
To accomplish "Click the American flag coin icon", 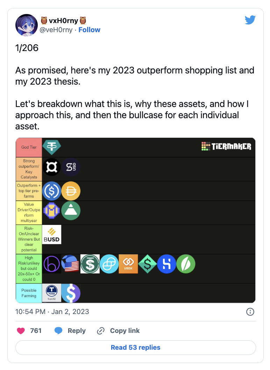I will 71,264.
